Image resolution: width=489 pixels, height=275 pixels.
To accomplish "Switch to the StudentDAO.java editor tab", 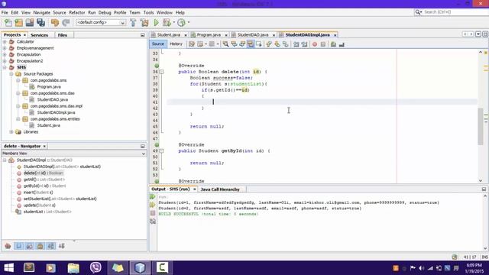I will 253,35.
